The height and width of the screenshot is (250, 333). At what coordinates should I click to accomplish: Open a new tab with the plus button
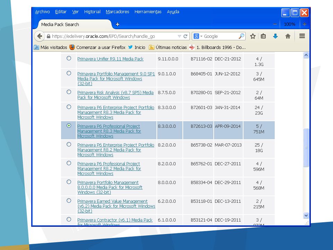click(x=118, y=24)
